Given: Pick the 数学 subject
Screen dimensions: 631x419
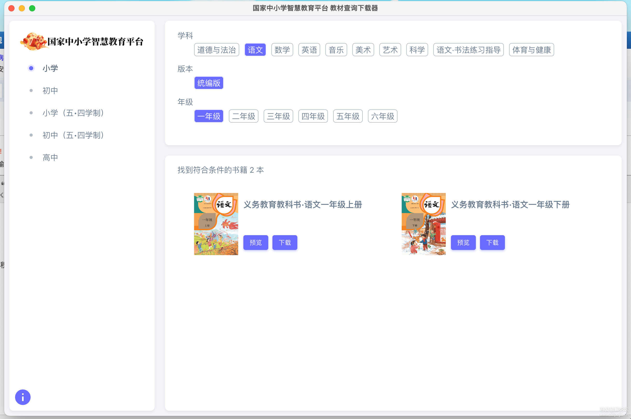Looking at the screenshot, I should click(x=282, y=50).
